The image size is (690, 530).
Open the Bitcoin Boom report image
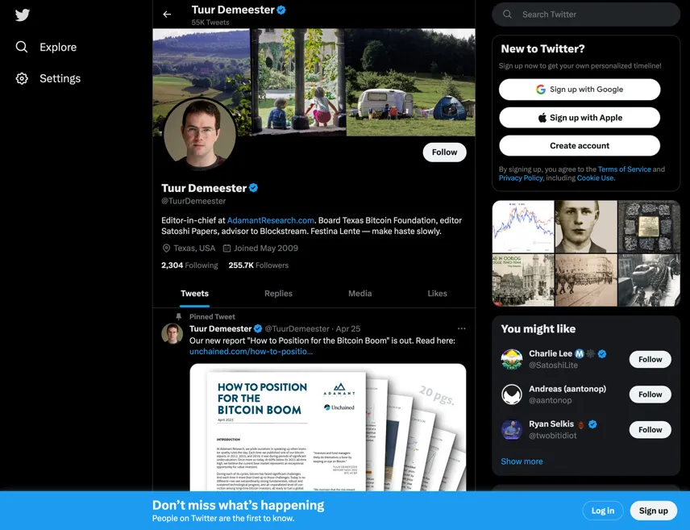coord(328,427)
